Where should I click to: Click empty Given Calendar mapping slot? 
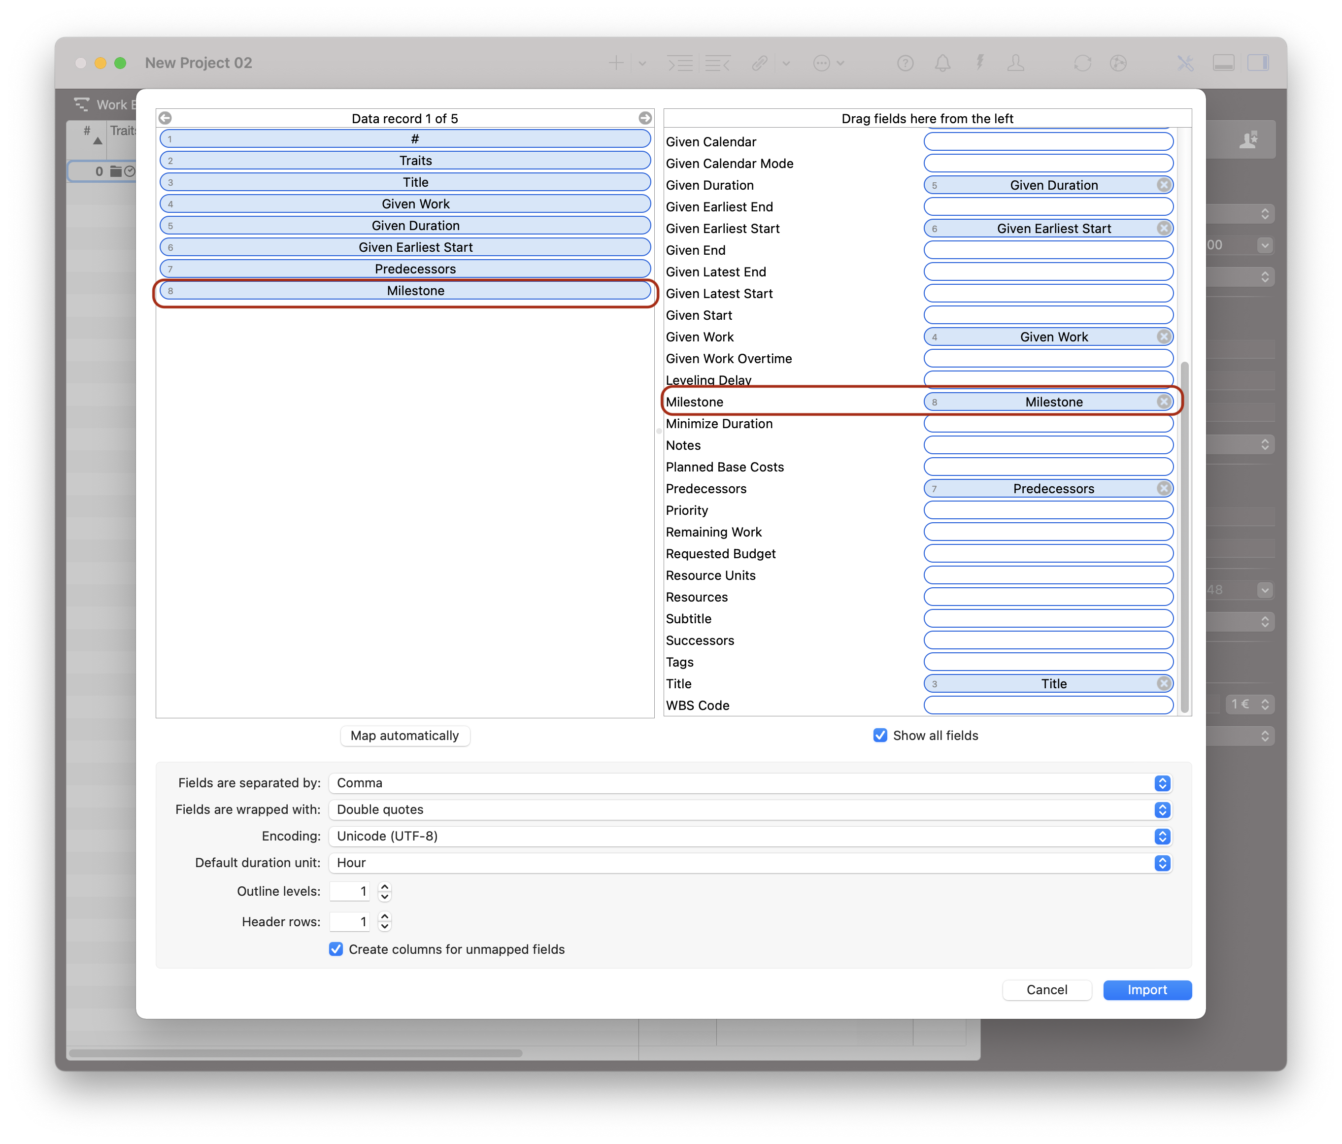1048,142
